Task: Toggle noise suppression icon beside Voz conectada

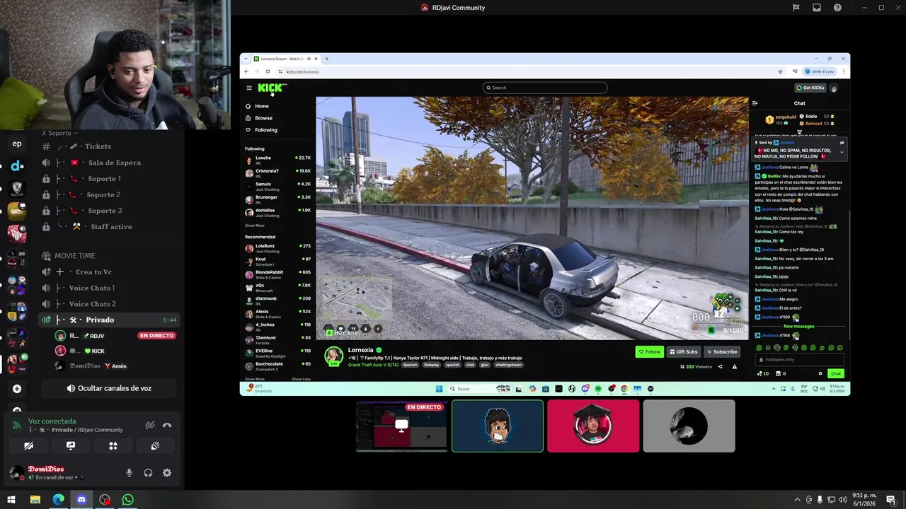Action: pos(150,426)
